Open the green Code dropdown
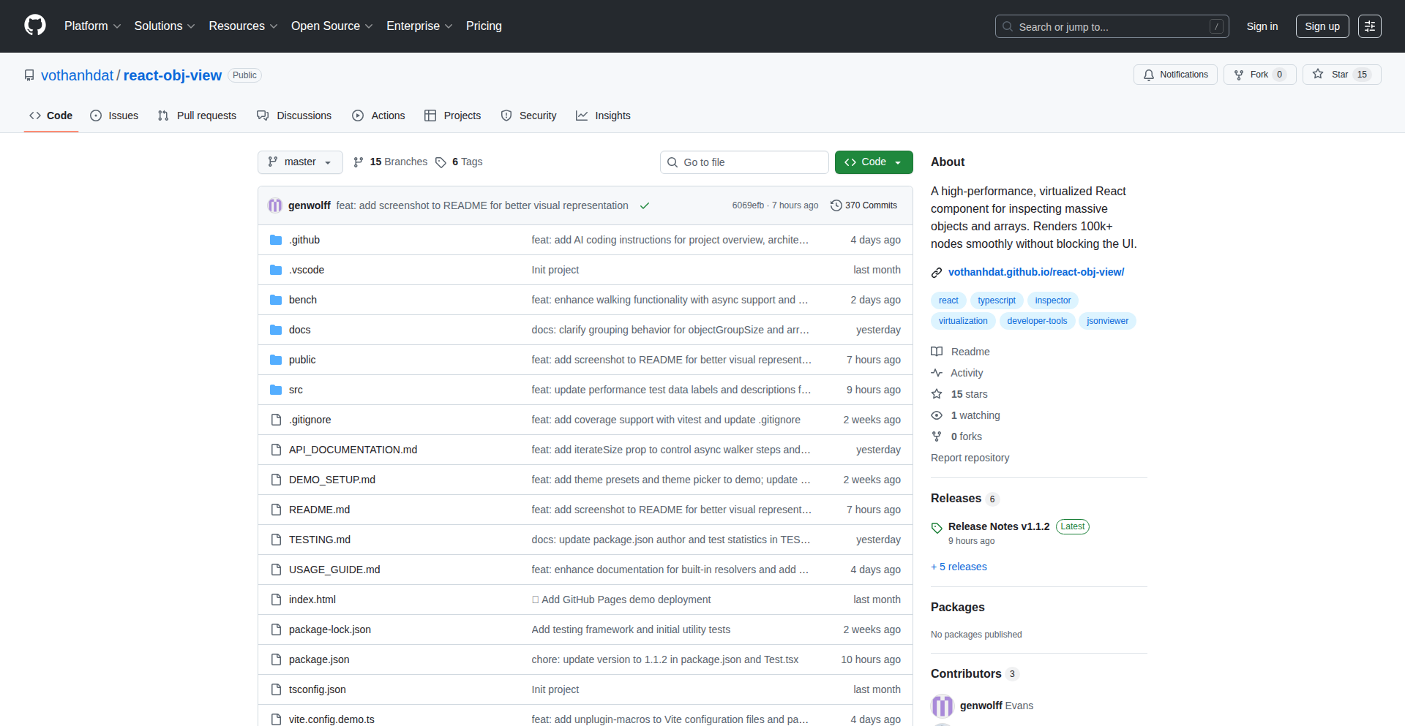The height and width of the screenshot is (726, 1405). [x=873, y=162]
